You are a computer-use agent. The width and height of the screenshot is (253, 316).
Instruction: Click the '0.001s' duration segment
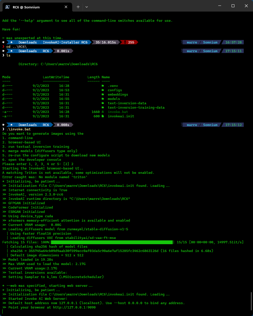(x=63, y=51)
